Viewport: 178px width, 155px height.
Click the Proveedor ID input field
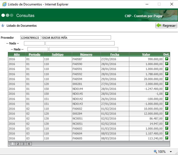30,38
